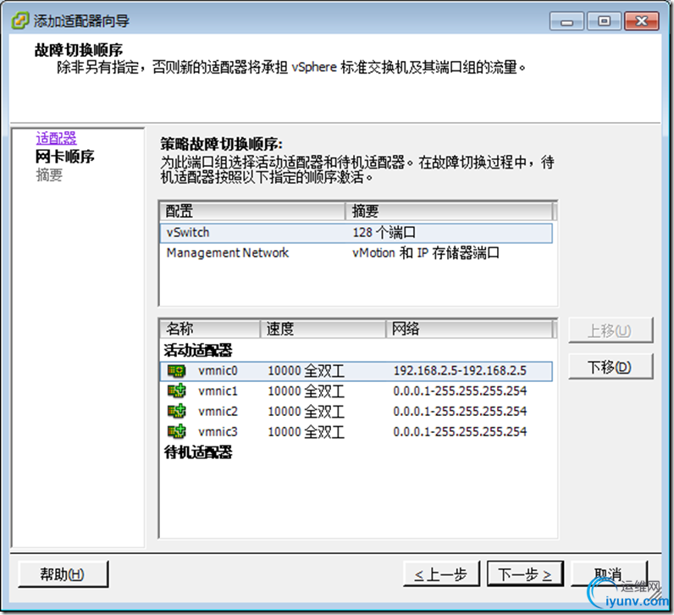This screenshot has height=615, width=674.
Task: Click the 上移(U) button
Action: pos(610,330)
